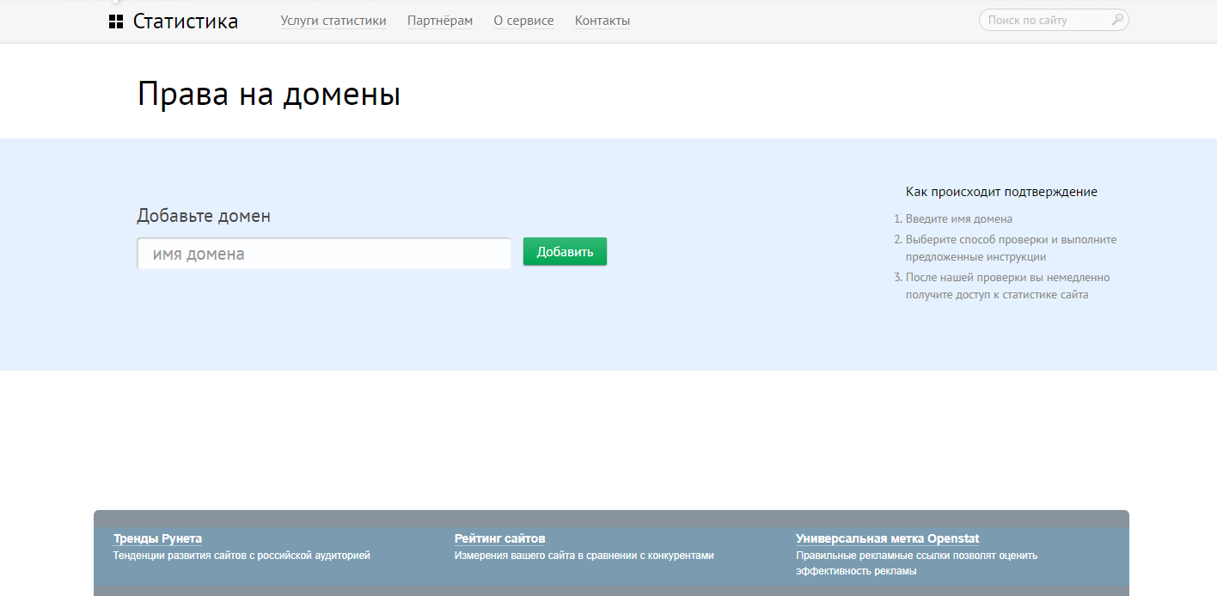
Task: Click the Статистика grid logo icon
Action: pyautogui.click(x=115, y=20)
